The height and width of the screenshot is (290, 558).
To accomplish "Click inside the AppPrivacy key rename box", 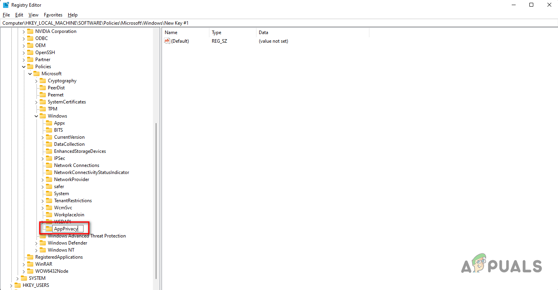I will (68, 229).
